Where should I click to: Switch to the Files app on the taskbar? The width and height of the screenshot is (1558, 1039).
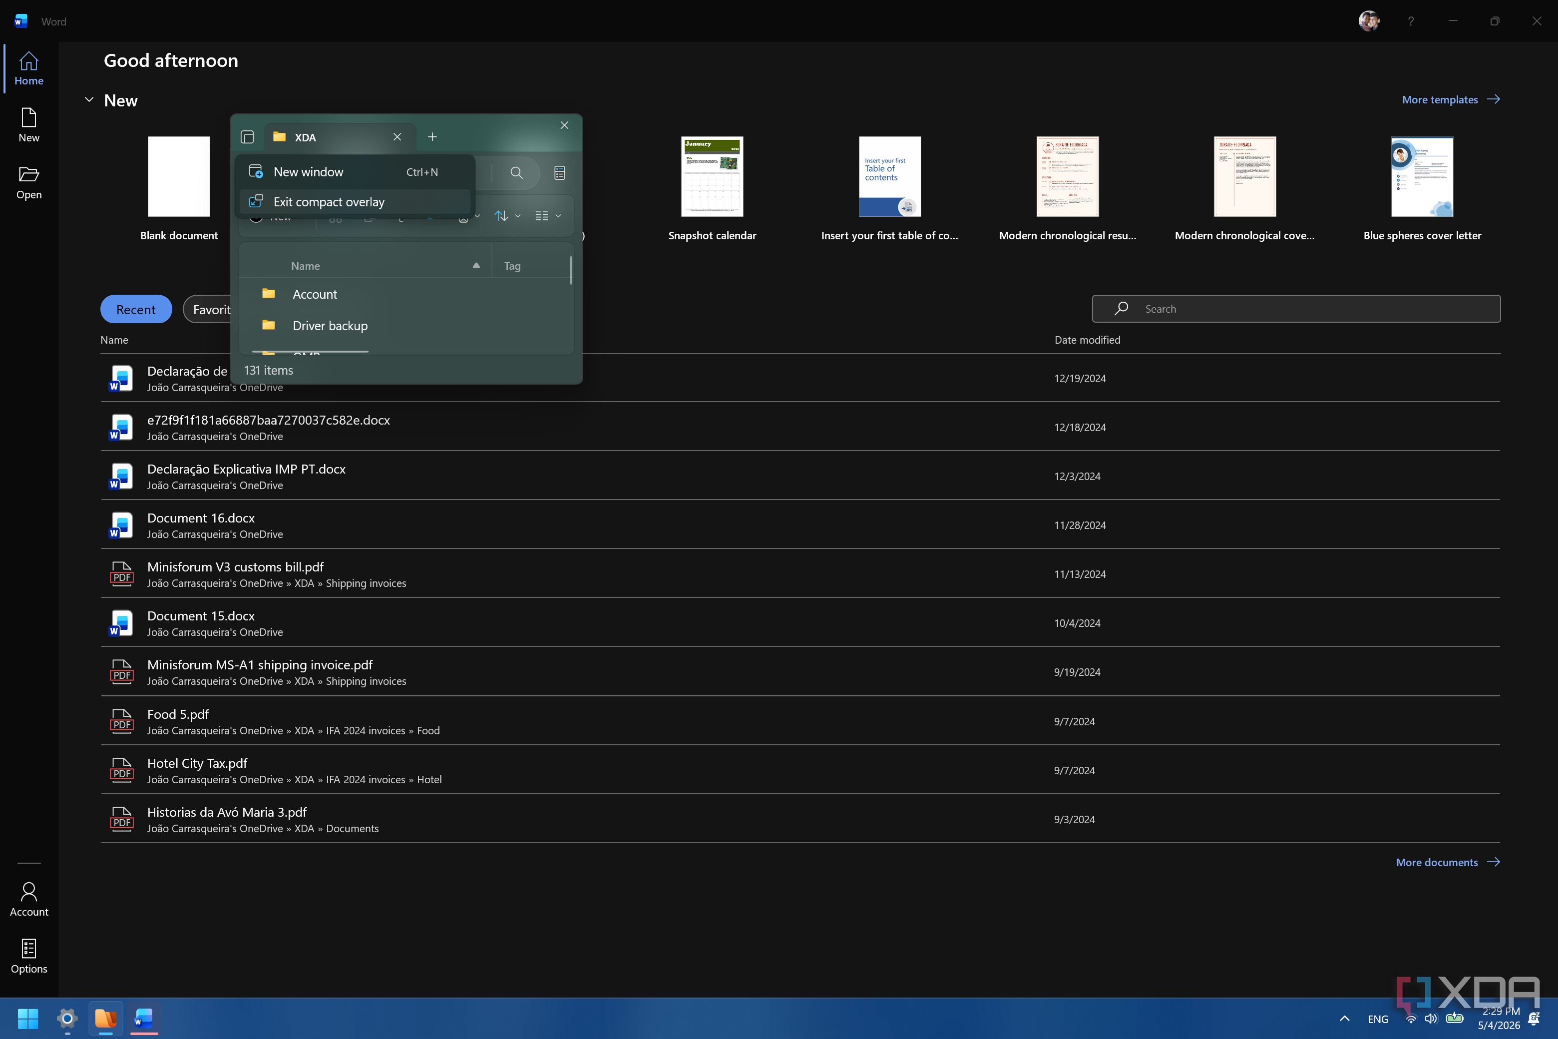[x=105, y=1019]
